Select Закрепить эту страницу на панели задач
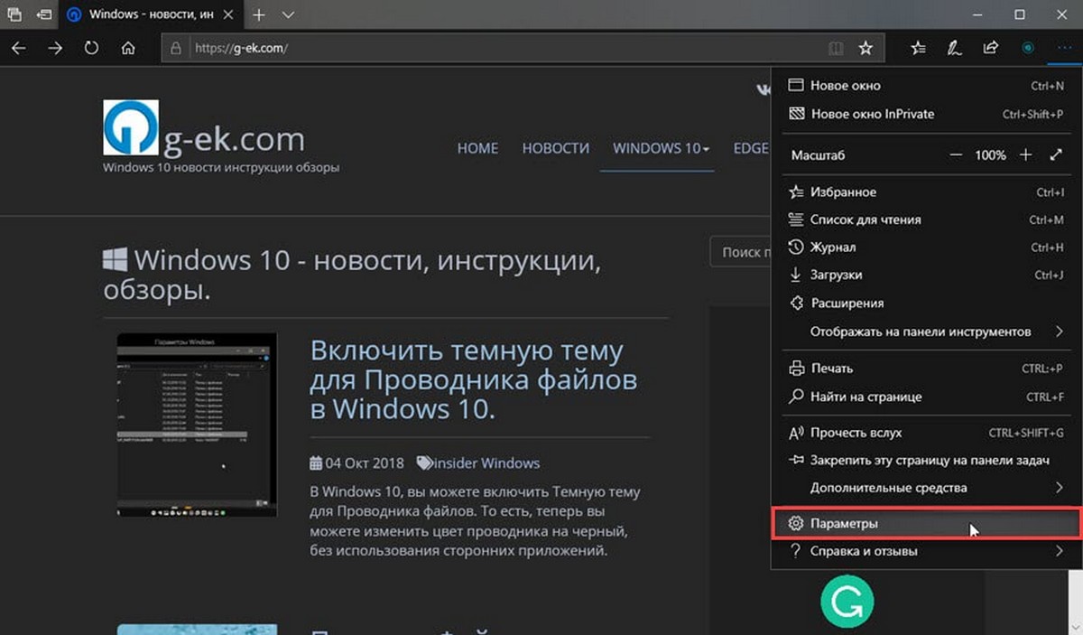Viewport: 1083px width, 635px height. click(x=926, y=461)
